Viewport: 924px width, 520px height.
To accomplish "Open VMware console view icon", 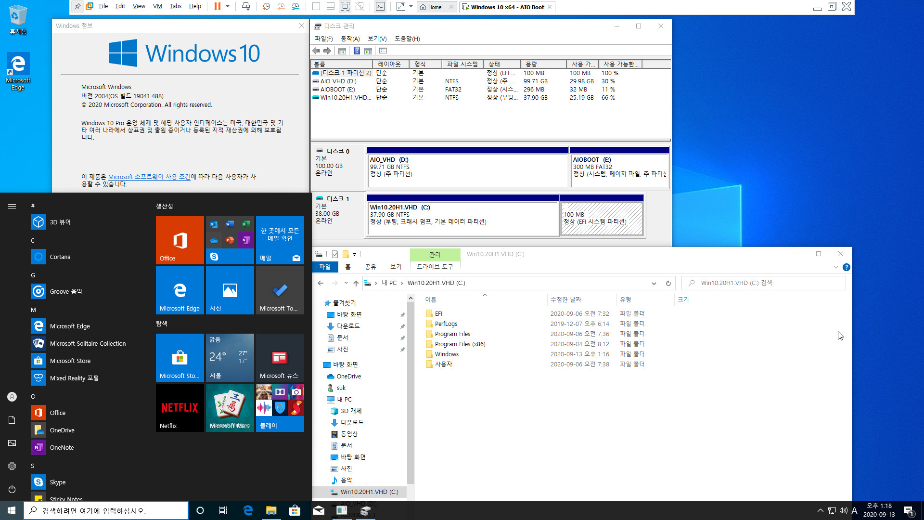I will (380, 6).
